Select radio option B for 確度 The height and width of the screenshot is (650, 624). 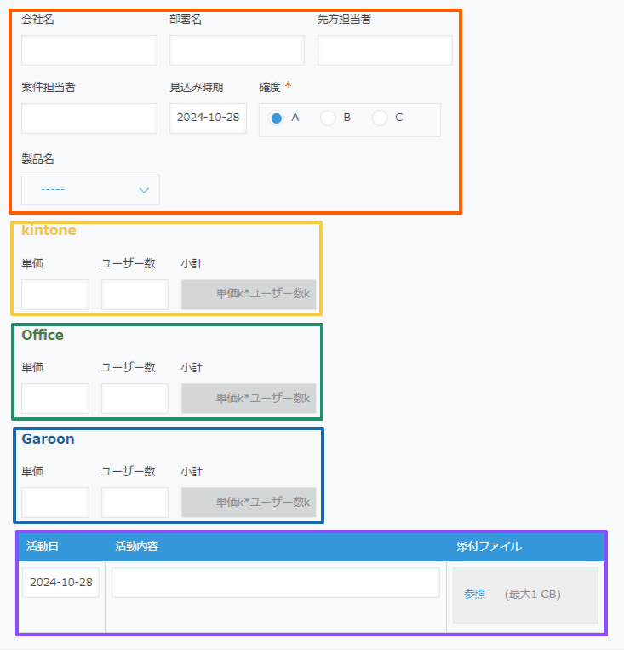tap(328, 118)
